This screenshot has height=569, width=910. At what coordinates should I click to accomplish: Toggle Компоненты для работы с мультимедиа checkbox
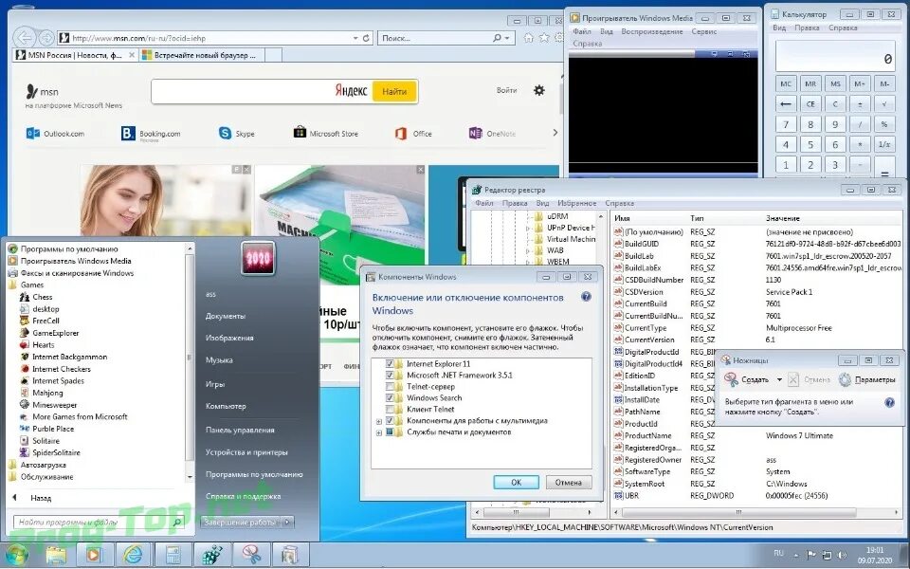click(x=390, y=420)
